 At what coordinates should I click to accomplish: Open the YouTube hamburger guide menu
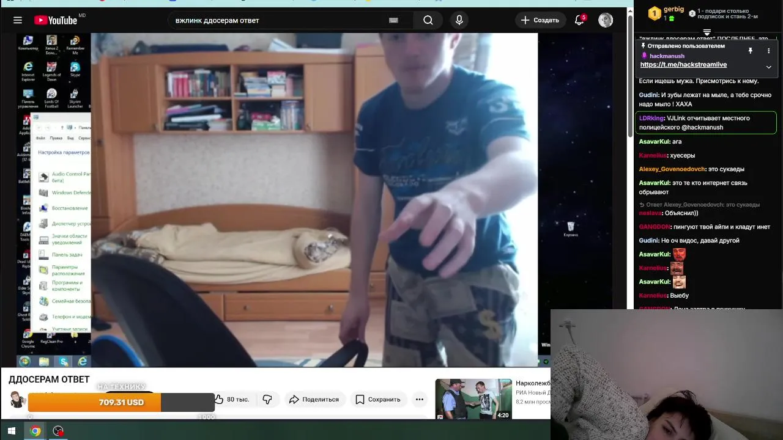point(18,20)
